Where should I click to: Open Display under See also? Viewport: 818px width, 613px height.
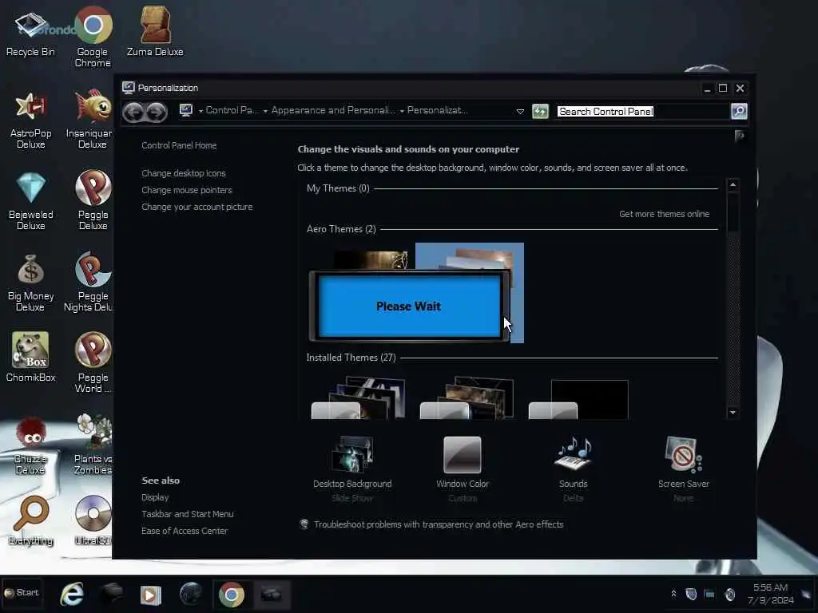click(x=155, y=497)
